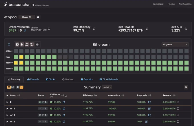Click first gray slot in epoch 323,061
This screenshot has height=126, width=194.
[16, 51]
